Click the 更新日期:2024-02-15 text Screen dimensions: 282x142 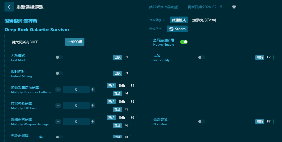tap(205, 7)
